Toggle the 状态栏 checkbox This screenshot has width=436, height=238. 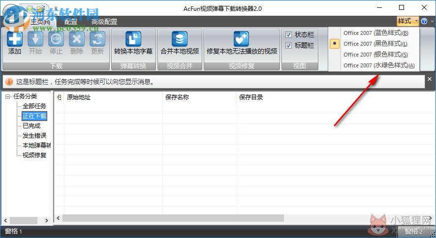(x=289, y=35)
